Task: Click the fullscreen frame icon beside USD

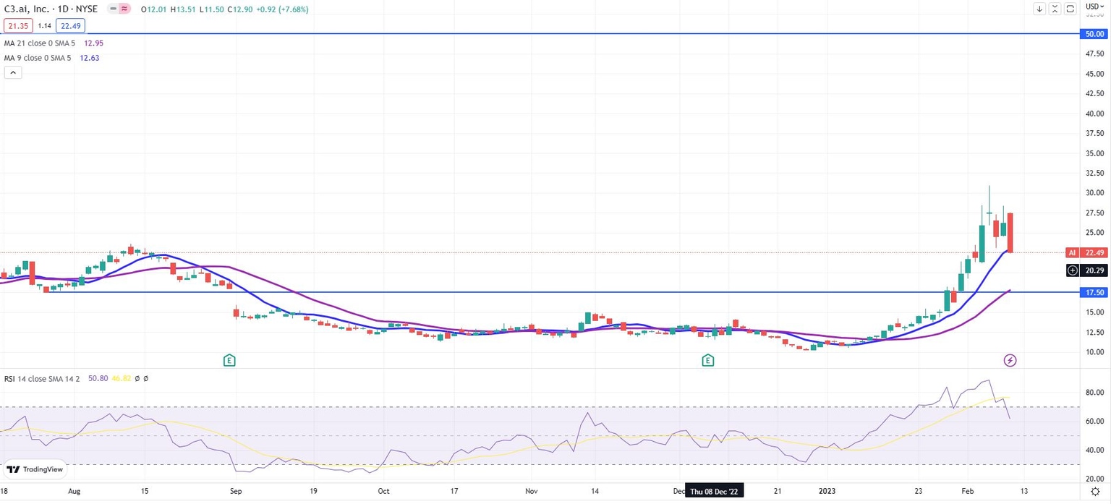Action: 1071,9
